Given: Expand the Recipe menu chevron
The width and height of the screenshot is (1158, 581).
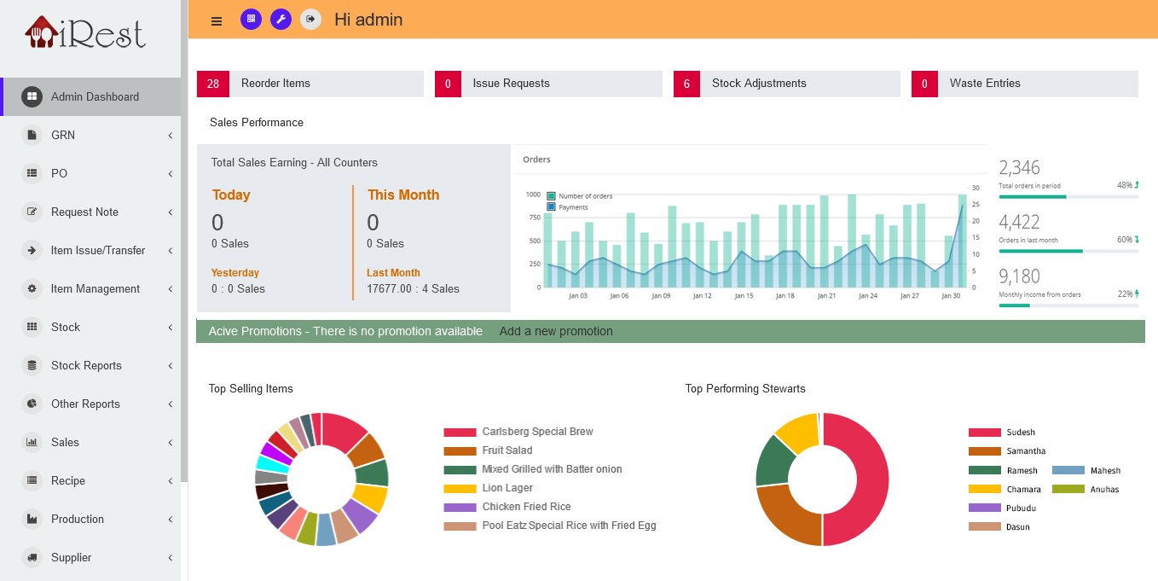Looking at the screenshot, I should click(x=171, y=481).
